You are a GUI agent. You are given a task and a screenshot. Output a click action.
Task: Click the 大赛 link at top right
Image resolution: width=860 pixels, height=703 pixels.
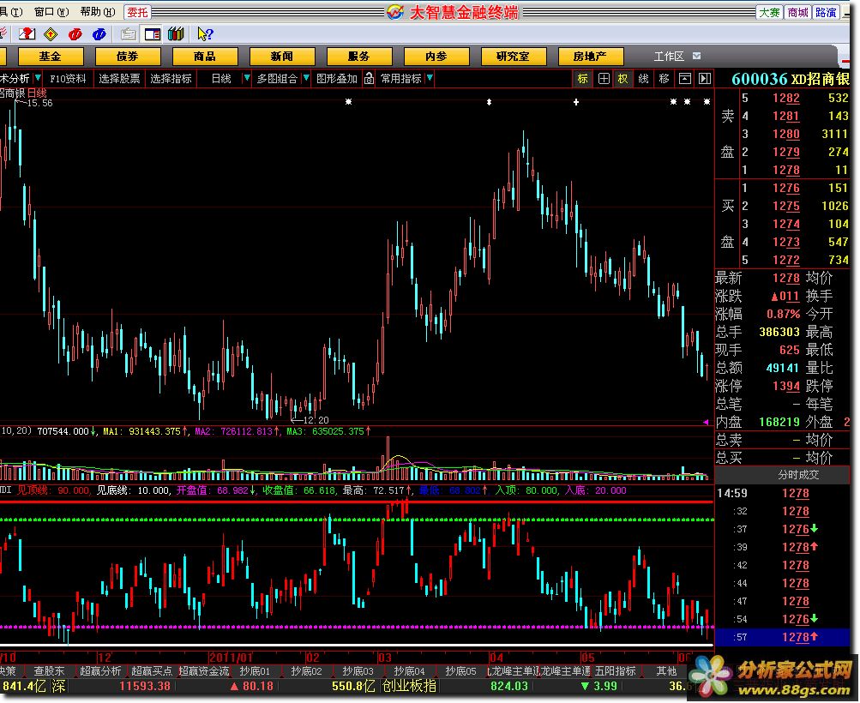(x=769, y=12)
